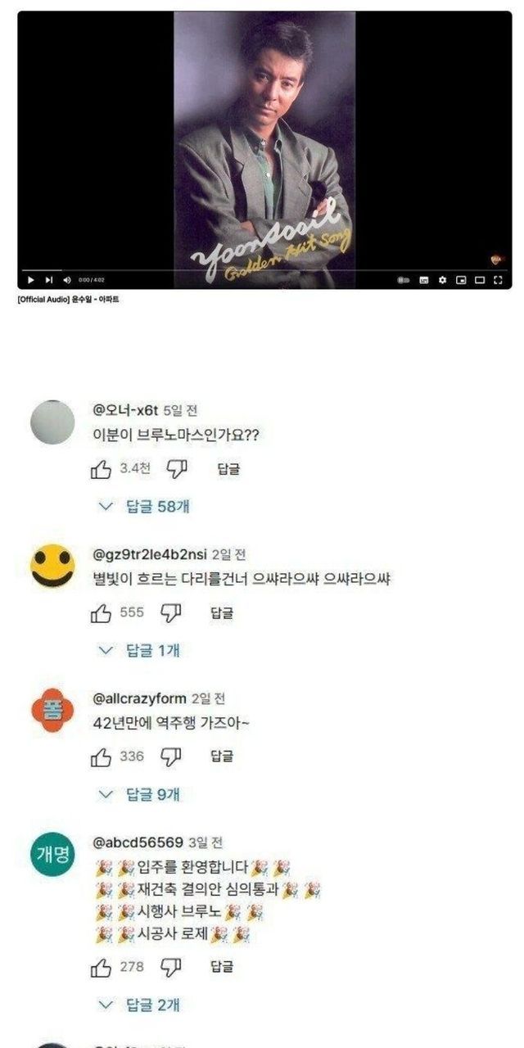Skip to next video in player
The height and width of the screenshot is (1048, 524).
point(48,280)
